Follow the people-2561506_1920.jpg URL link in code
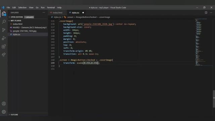The width and height of the screenshot is (215, 121). point(98,24)
